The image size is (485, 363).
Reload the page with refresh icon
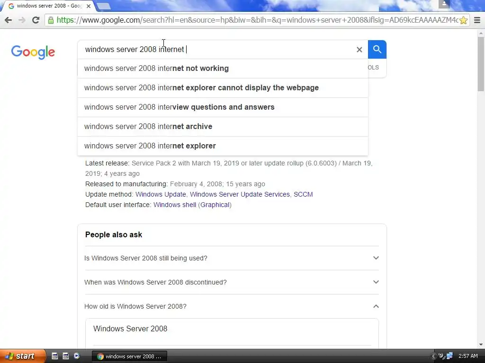(x=36, y=20)
